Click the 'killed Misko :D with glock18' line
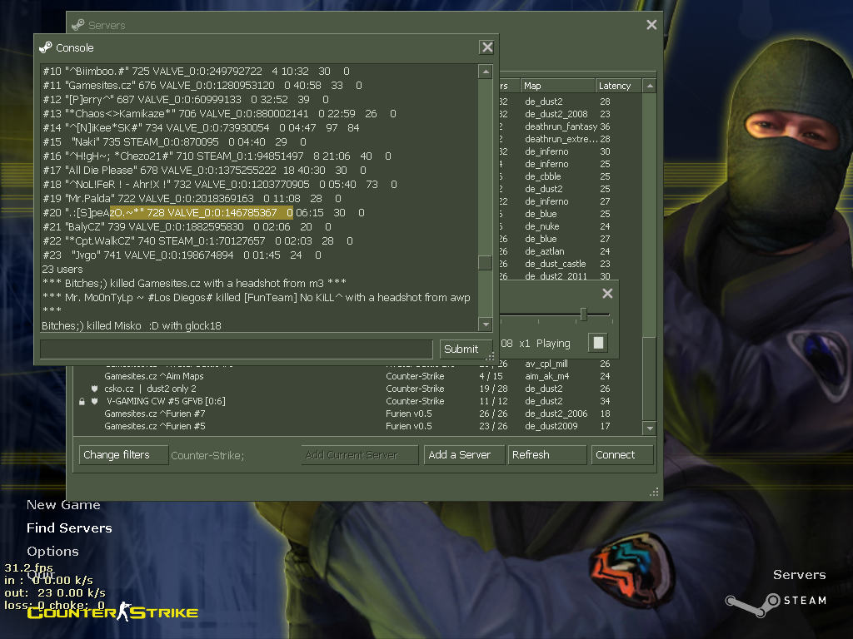Screen dimensions: 853x639 (x=132, y=325)
